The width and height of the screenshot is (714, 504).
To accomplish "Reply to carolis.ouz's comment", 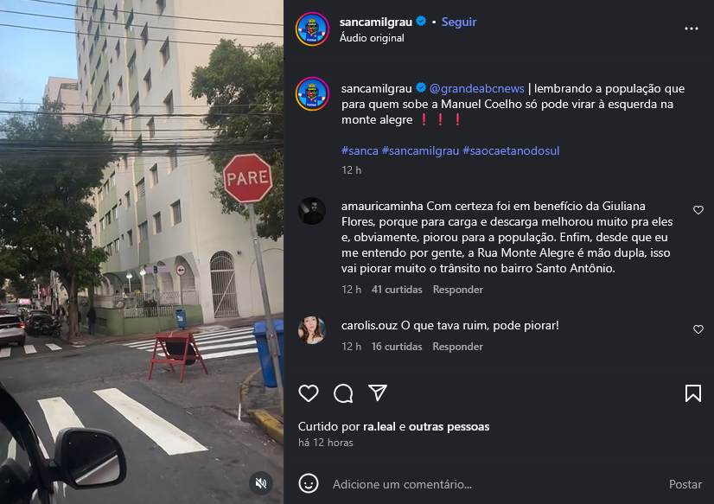I will pos(457,347).
